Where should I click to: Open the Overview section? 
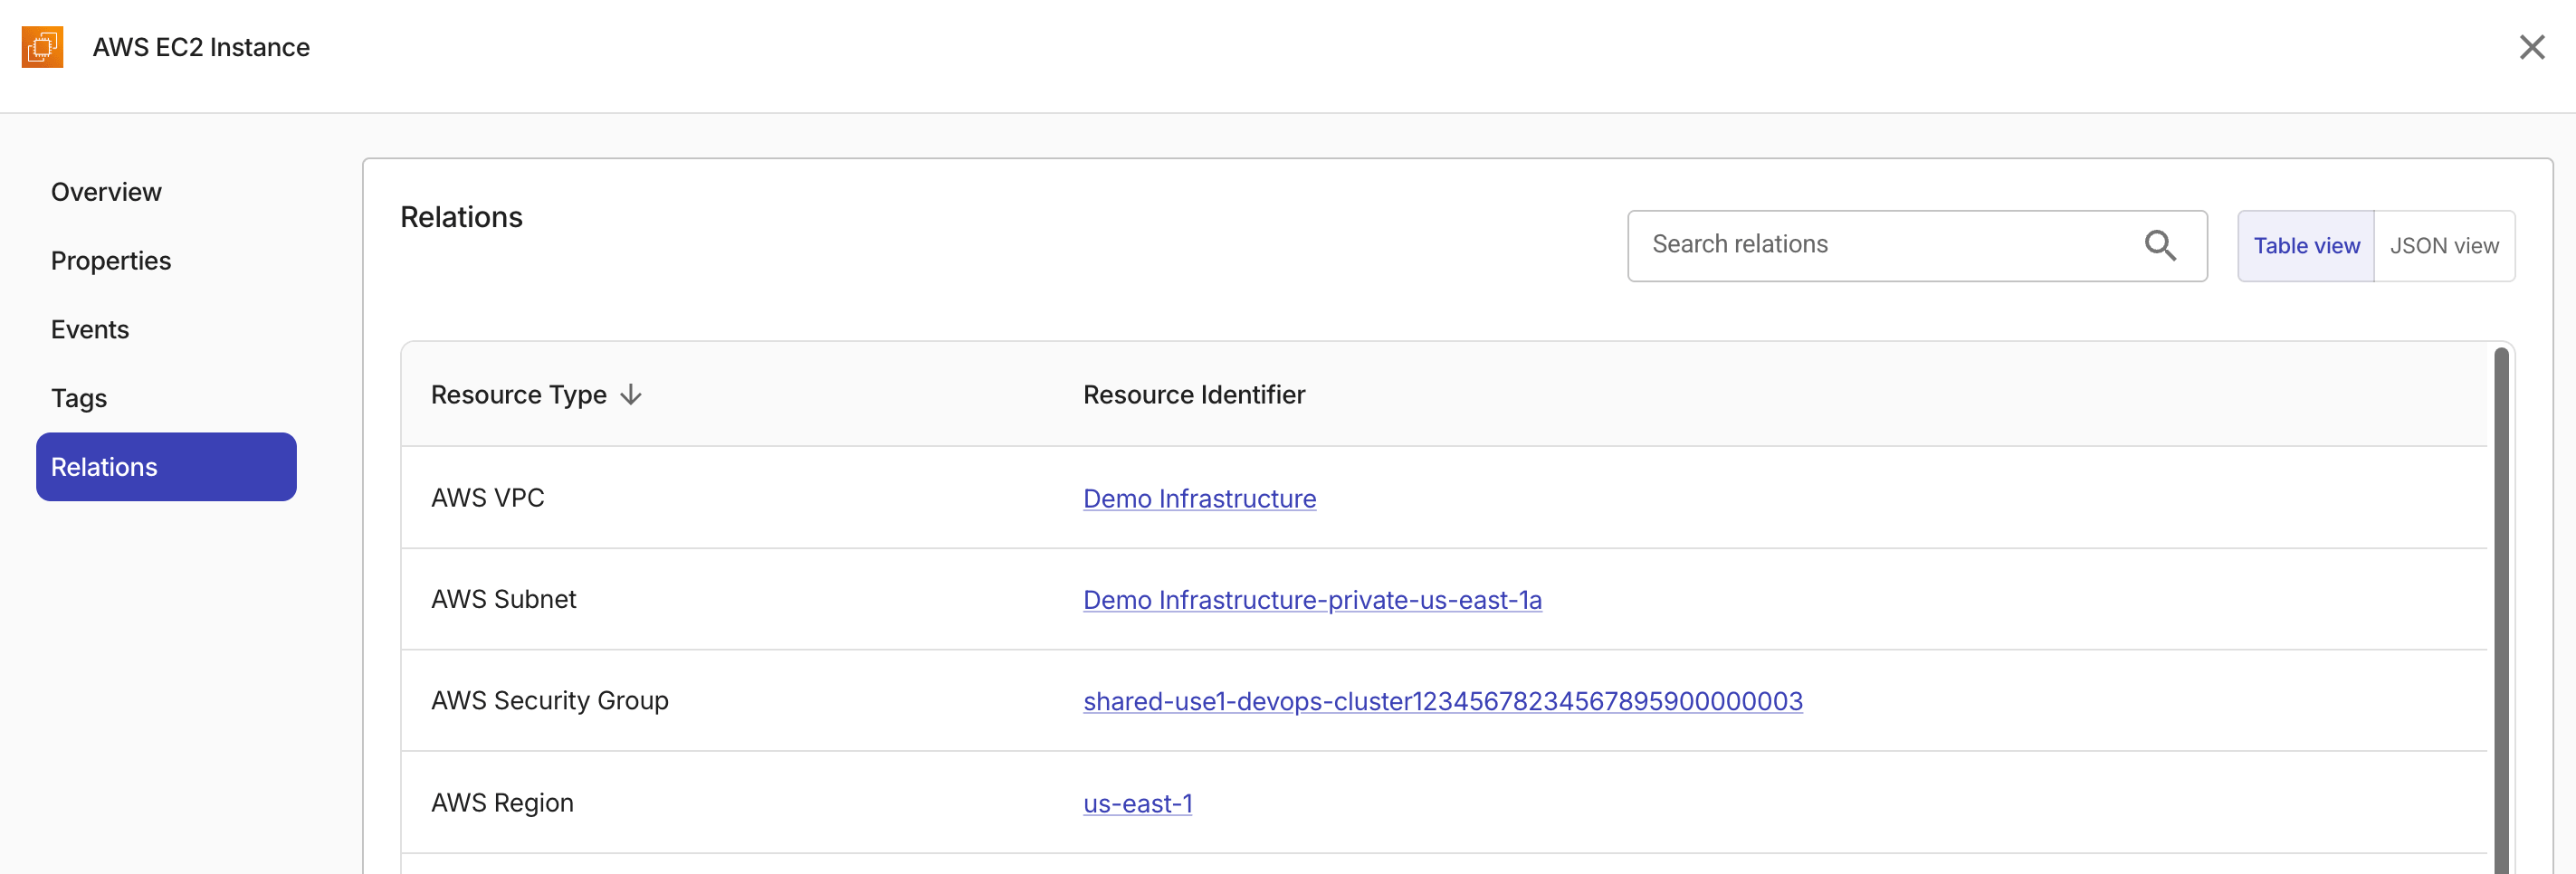[106, 191]
